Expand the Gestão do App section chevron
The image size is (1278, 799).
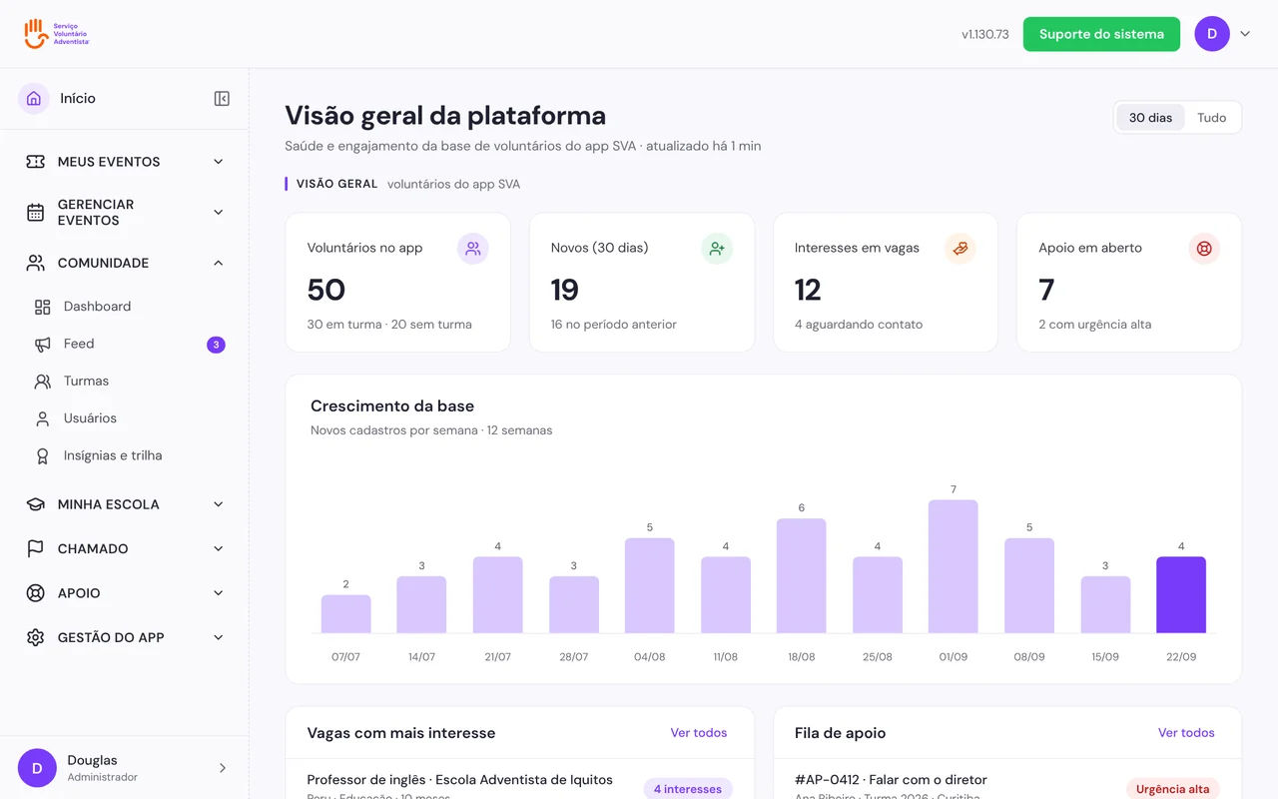coord(219,637)
